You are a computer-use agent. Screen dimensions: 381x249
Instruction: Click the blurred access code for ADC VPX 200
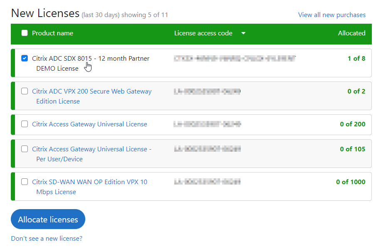pos(207,91)
